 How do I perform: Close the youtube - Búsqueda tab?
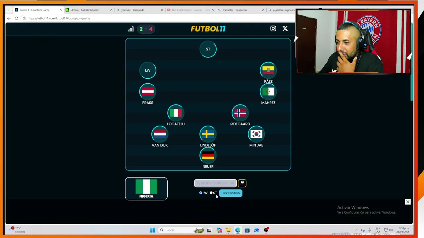162,10
